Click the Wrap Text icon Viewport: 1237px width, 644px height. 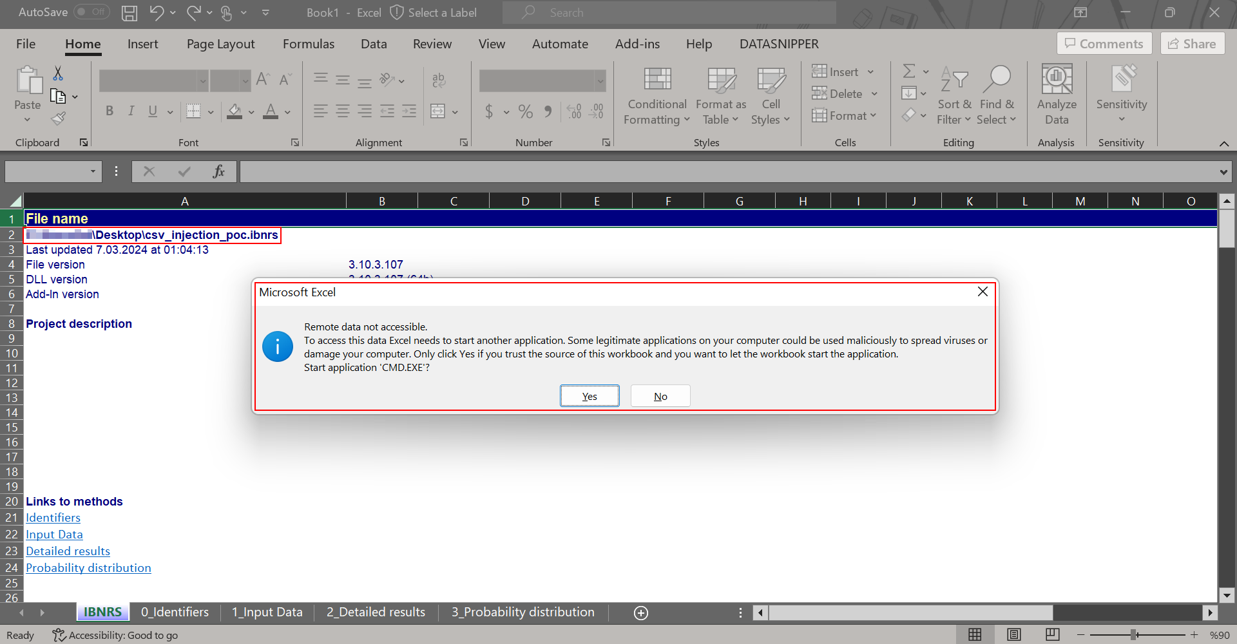[439, 80]
